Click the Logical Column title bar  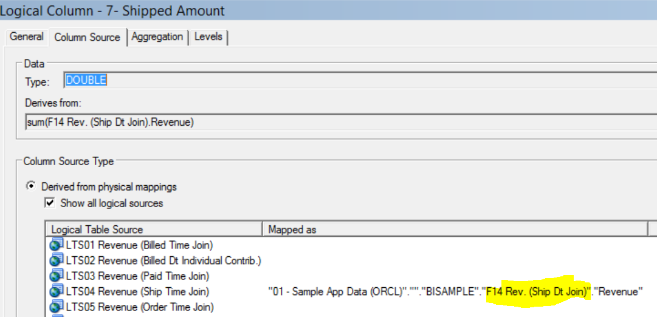328,10
